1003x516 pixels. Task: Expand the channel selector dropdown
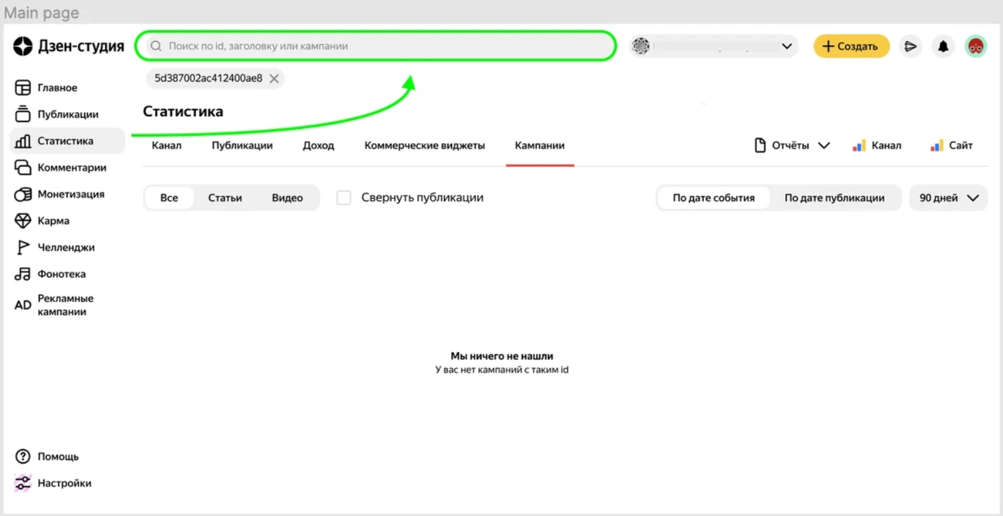coord(713,46)
